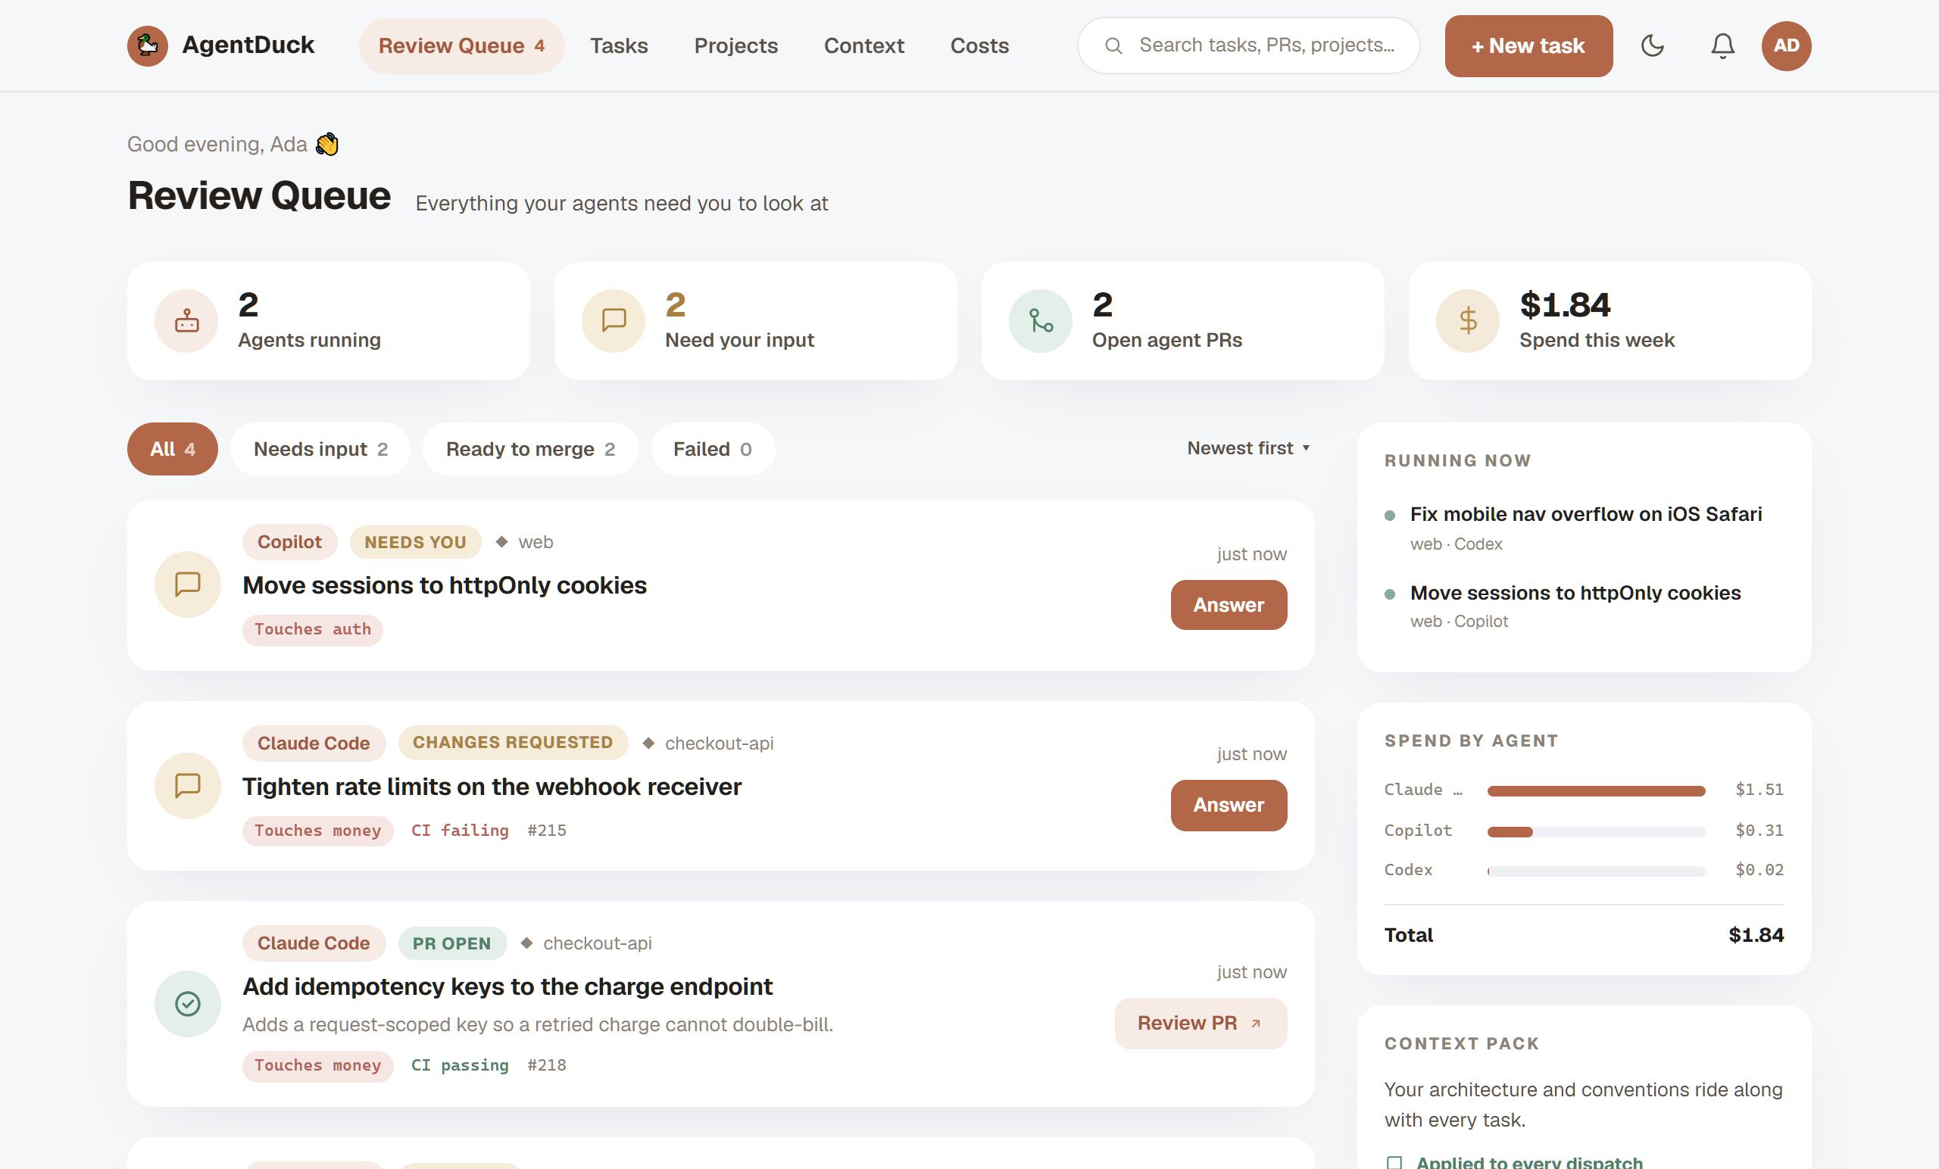The width and height of the screenshot is (1939, 1169).
Task: Filter by Ready to merge
Action: click(x=530, y=448)
